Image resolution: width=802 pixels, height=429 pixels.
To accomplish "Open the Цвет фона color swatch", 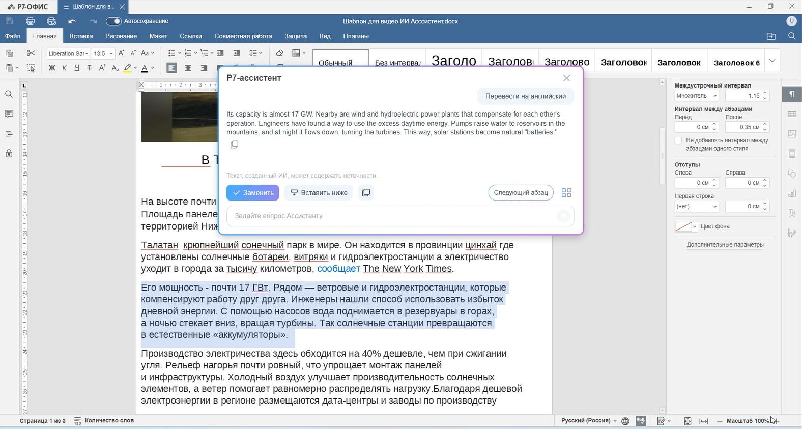I will click(x=686, y=226).
